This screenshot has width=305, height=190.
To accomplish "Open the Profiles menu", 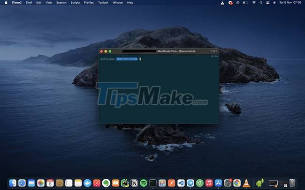I will point(89,2).
